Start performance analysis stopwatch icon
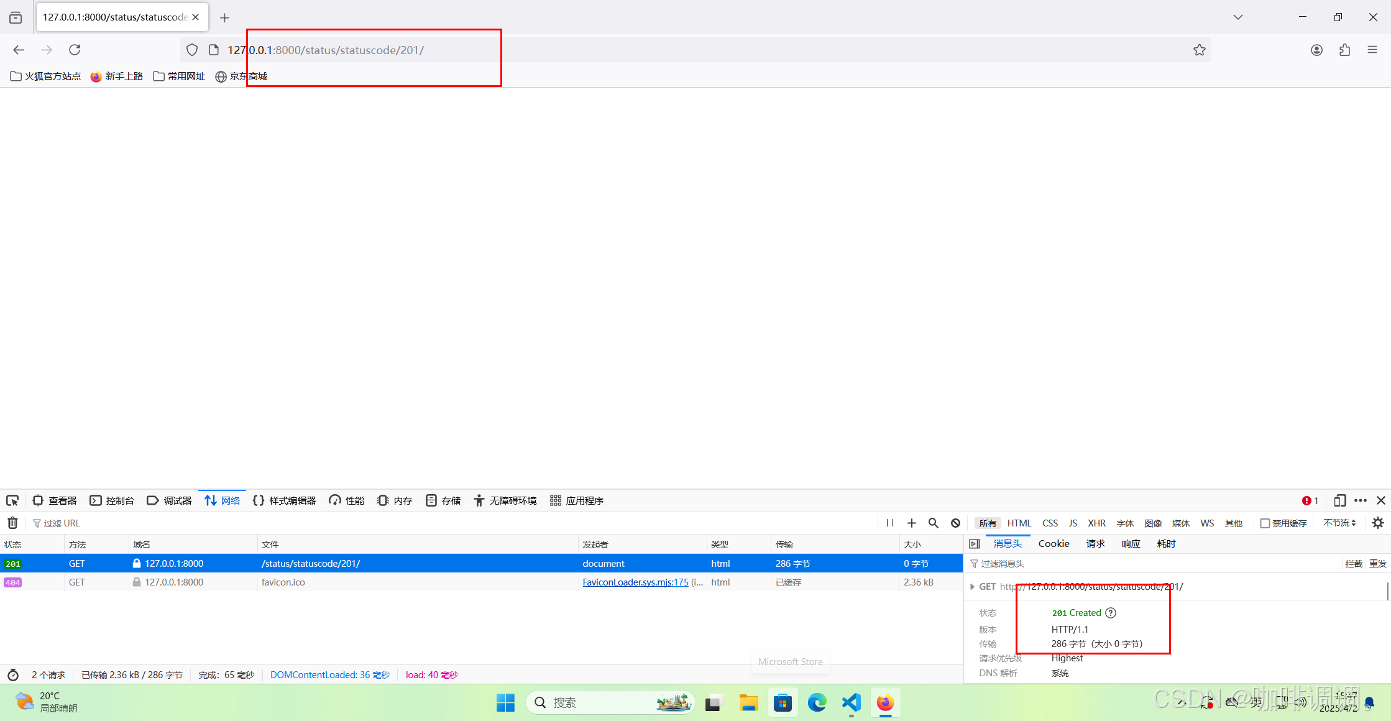Image resolution: width=1391 pixels, height=721 pixels. click(x=13, y=675)
